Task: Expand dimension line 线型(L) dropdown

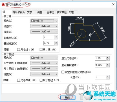Action: (44, 26)
